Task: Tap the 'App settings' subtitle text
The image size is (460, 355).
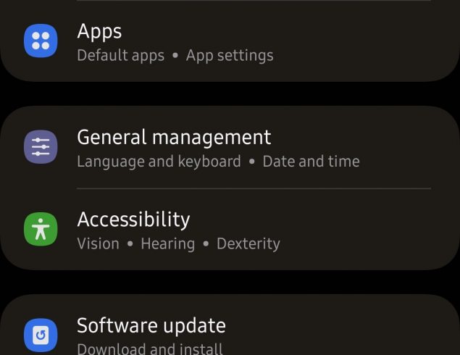Action: click(x=230, y=56)
